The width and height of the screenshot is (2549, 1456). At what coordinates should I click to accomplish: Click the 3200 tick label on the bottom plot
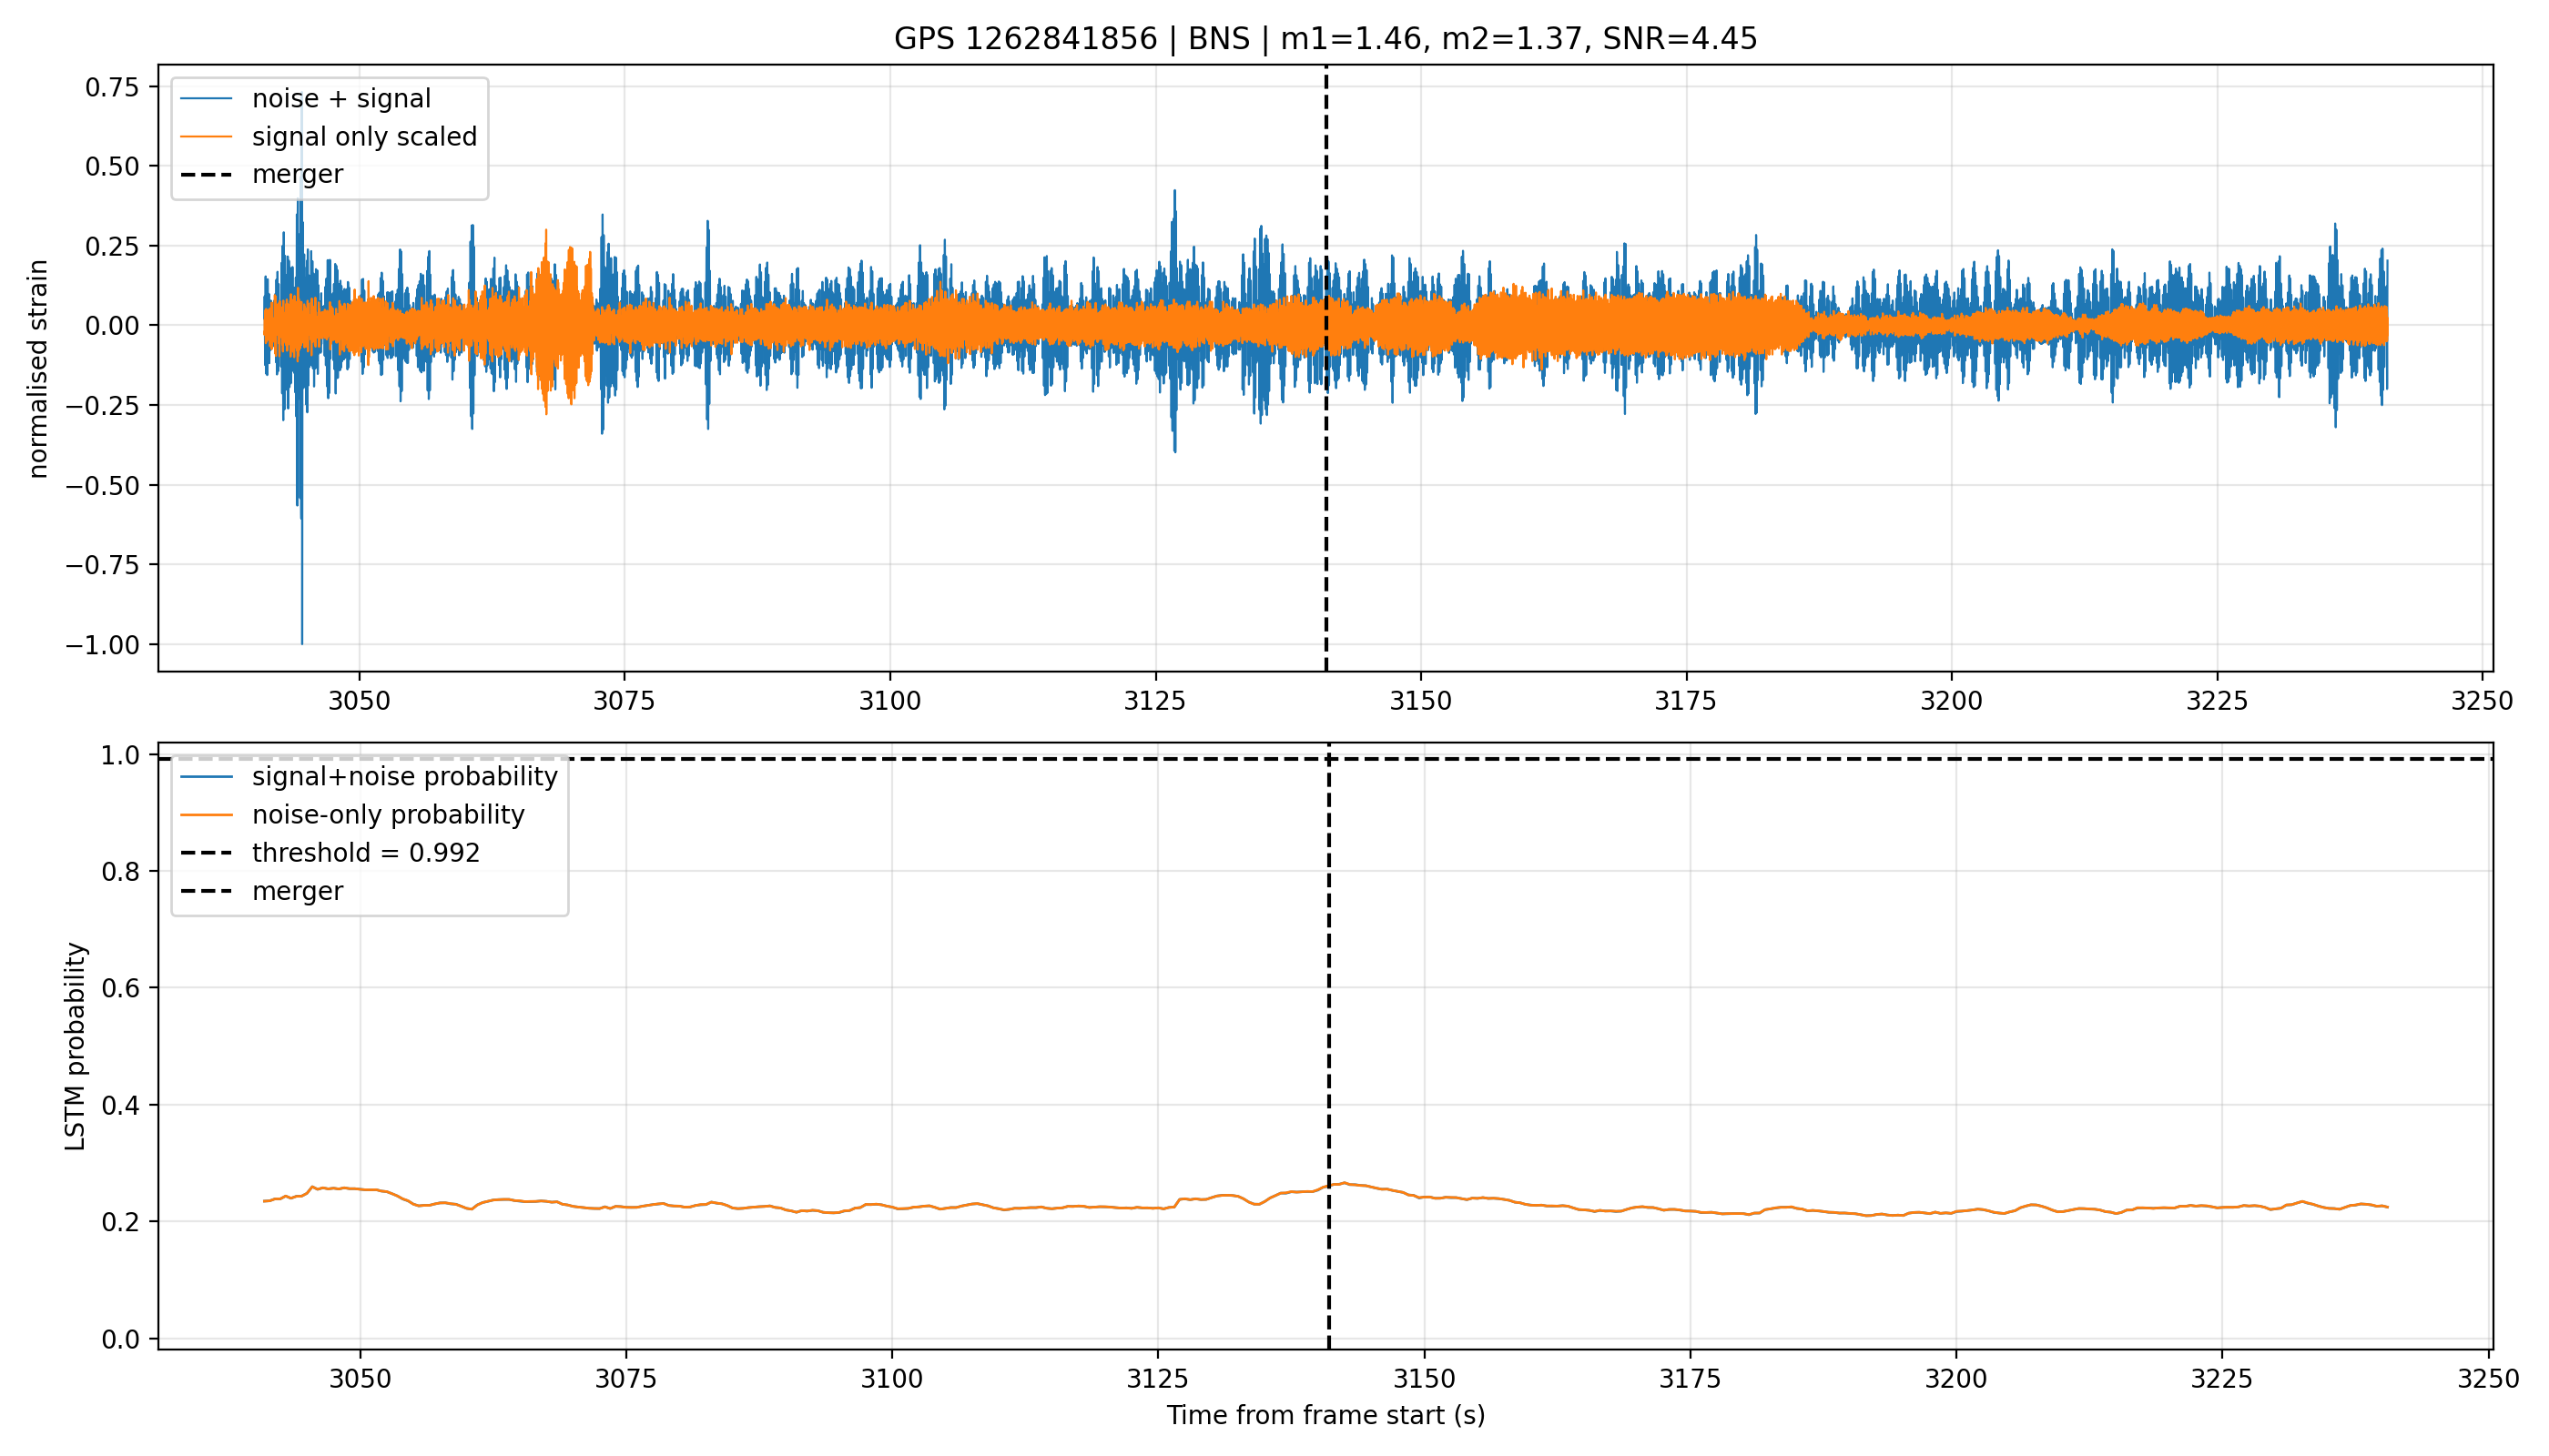click(x=1955, y=1379)
